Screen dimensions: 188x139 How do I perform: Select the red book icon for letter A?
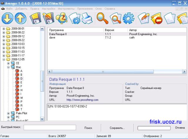click(17, 71)
